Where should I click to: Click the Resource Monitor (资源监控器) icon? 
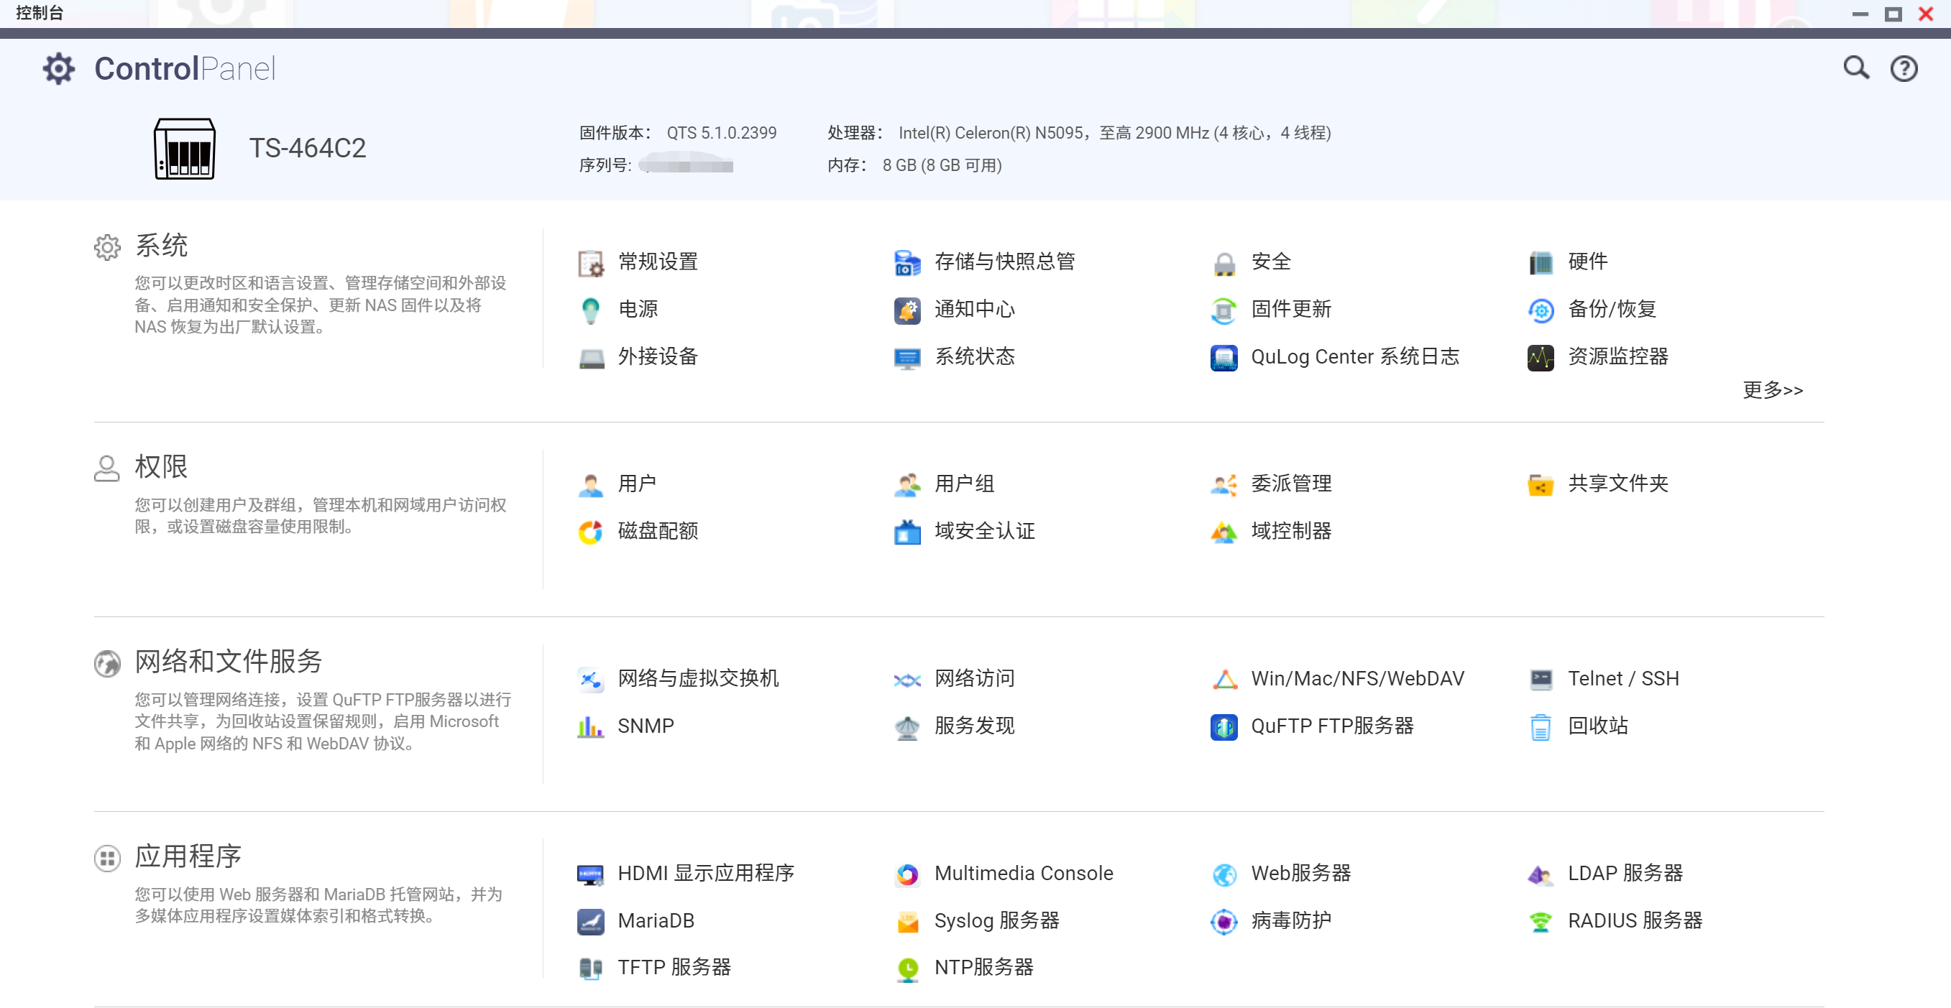tap(1540, 357)
